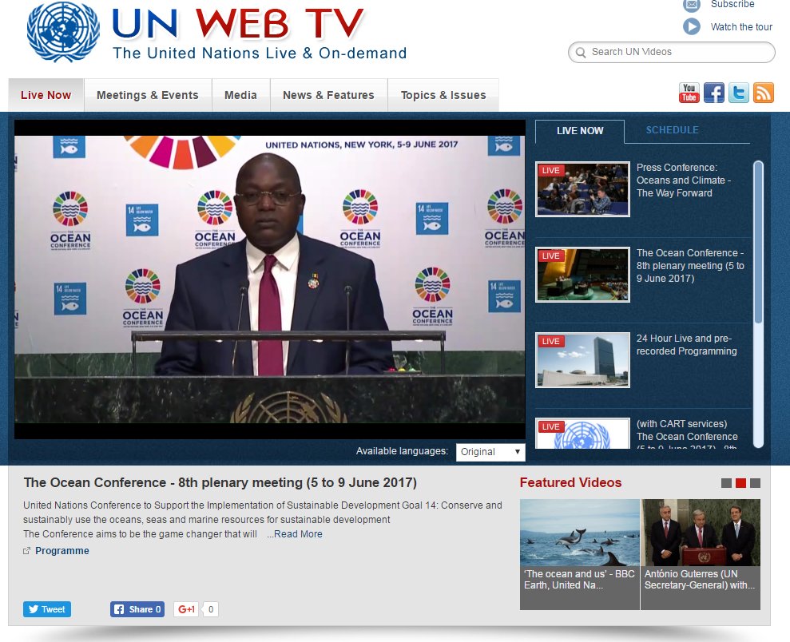The width and height of the screenshot is (790, 642).
Task: Open the Meetings & Events menu
Action: [x=148, y=95]
